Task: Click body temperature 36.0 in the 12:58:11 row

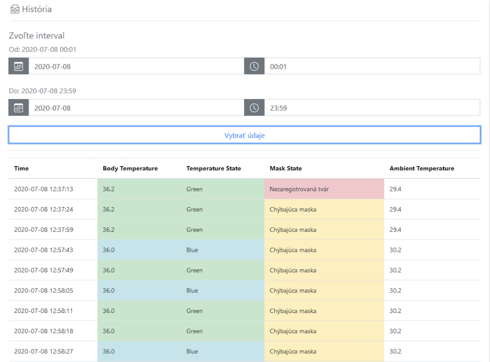Action: coord(108,311)
